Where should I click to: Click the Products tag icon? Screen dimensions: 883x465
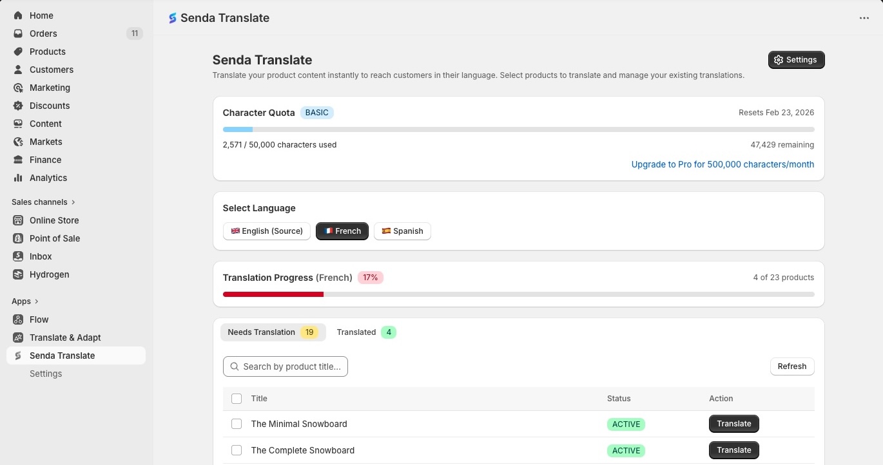pos(18,52)
